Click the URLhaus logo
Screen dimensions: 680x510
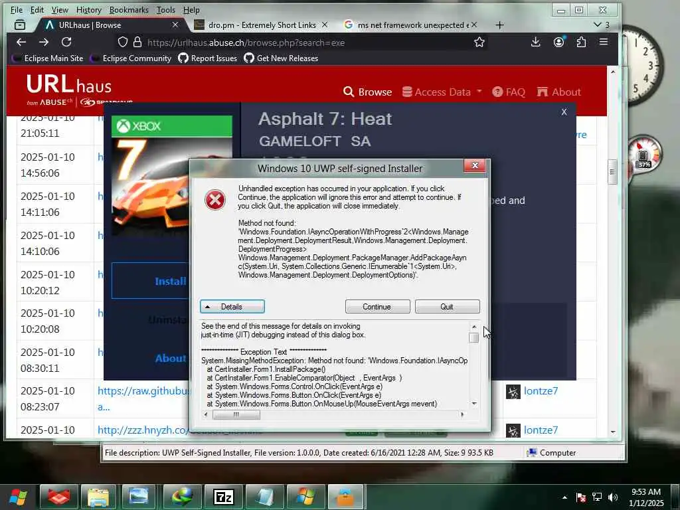(x=69, y=84)
